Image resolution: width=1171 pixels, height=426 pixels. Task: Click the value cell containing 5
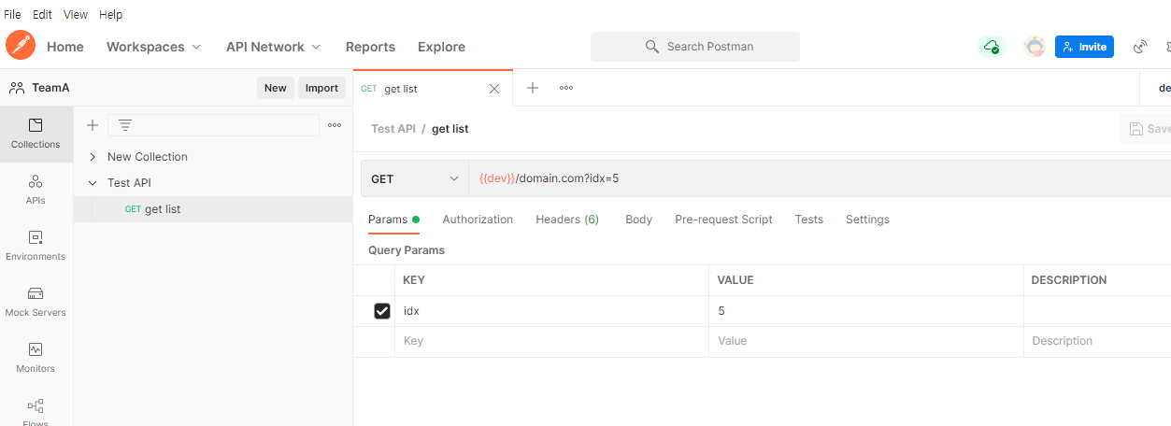coord(866,311)
